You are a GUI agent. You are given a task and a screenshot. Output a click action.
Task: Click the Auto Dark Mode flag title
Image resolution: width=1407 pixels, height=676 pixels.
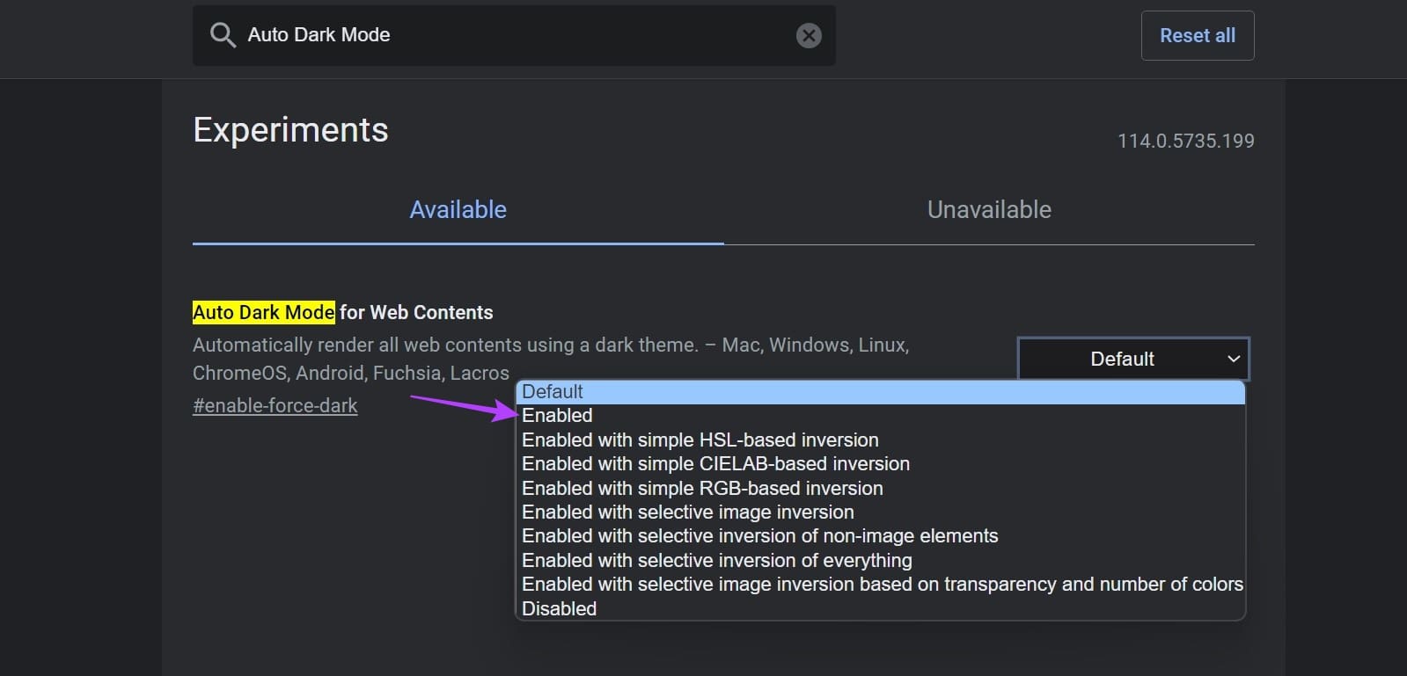coord(342,312)
